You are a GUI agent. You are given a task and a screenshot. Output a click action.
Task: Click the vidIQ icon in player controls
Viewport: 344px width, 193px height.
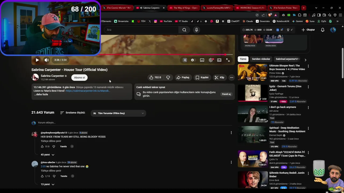pyautogui.click(x=185, y=60)
